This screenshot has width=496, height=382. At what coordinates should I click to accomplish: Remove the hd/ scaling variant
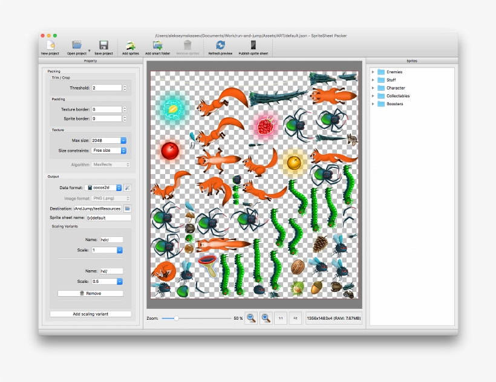pyautogui.click(x=91, y=293)
